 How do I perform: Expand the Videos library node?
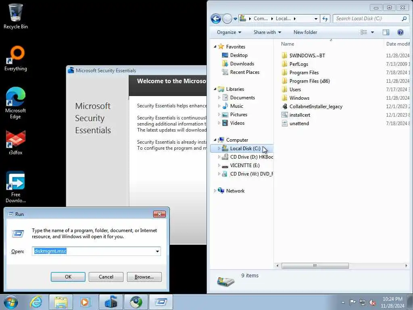coord(219,123)
